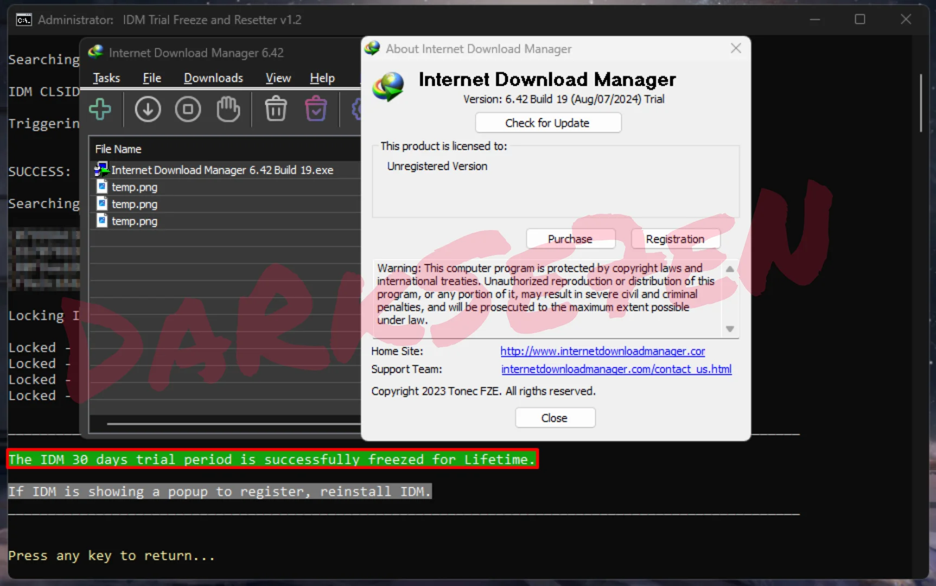Screen dimensions: 936x586
Task: Click the Close button in About dialog
Action: coord(555,418)
